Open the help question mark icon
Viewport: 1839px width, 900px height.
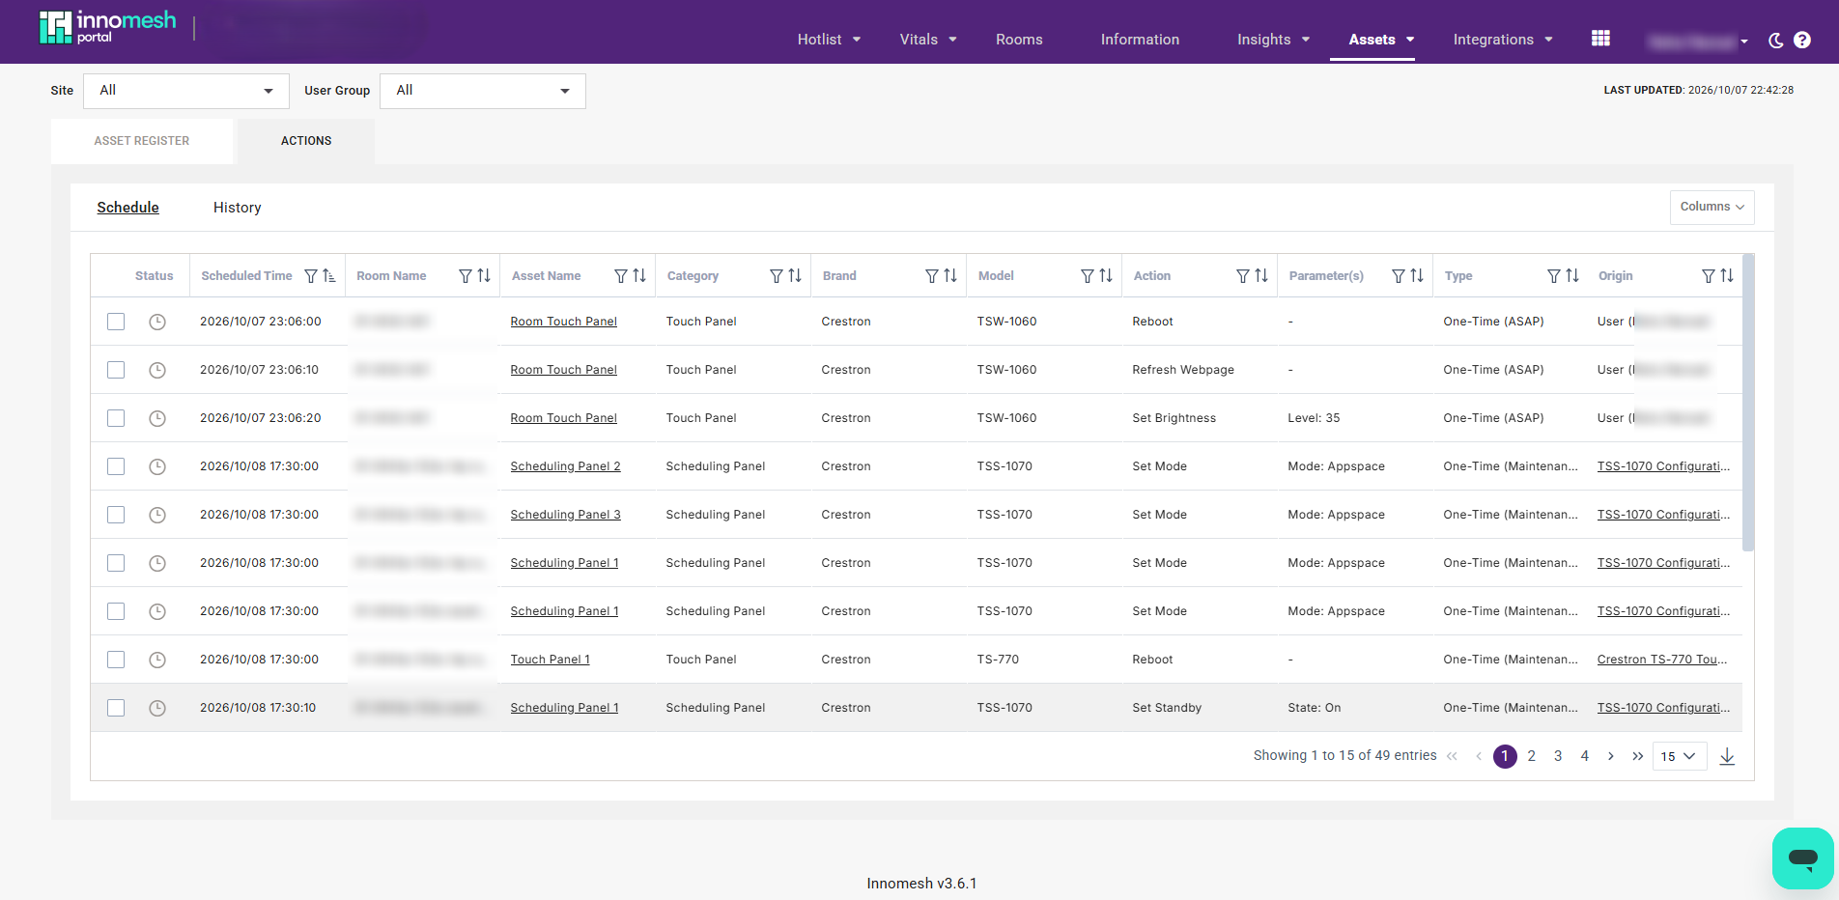point(1802,40)
